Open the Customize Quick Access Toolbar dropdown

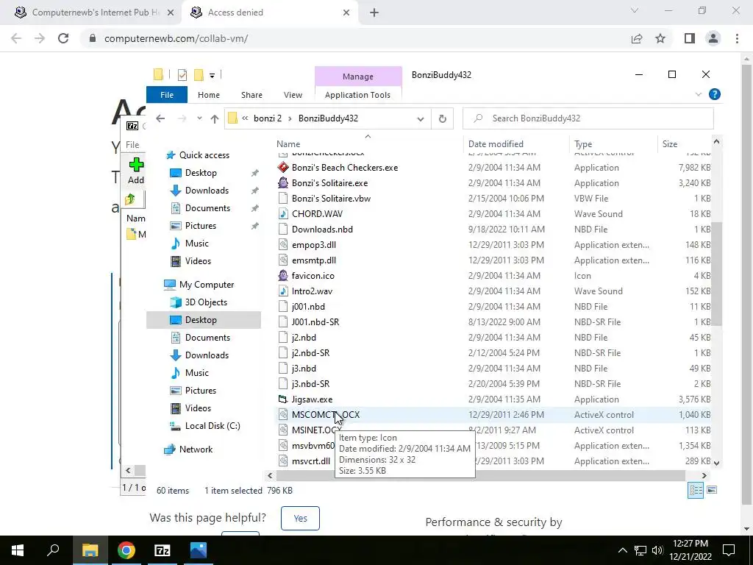pos(212,76)
